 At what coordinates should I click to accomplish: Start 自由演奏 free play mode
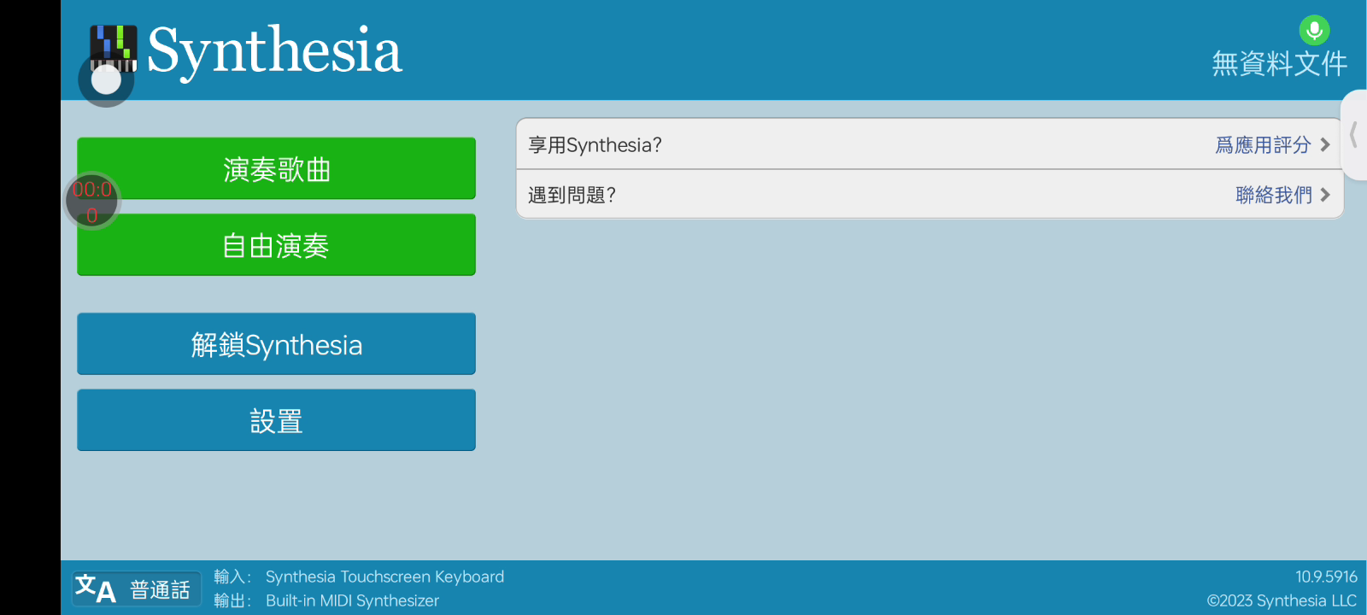[x=276, y=245]
